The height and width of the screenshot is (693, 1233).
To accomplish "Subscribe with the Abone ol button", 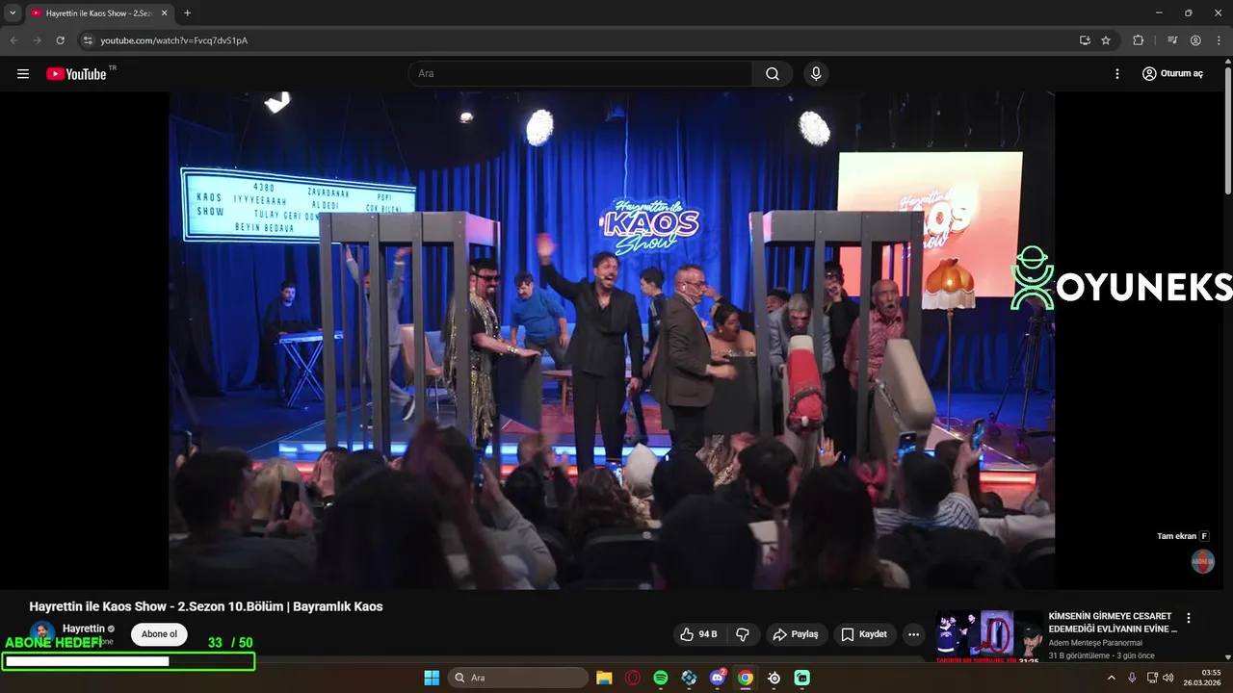I will (x=159, y=634).
